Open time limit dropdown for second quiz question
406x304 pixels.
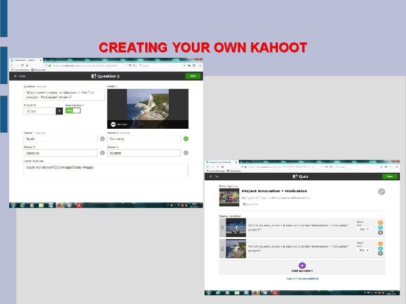(364, 250)
